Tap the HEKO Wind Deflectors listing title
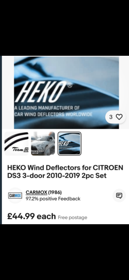 (x=65, y=172)
